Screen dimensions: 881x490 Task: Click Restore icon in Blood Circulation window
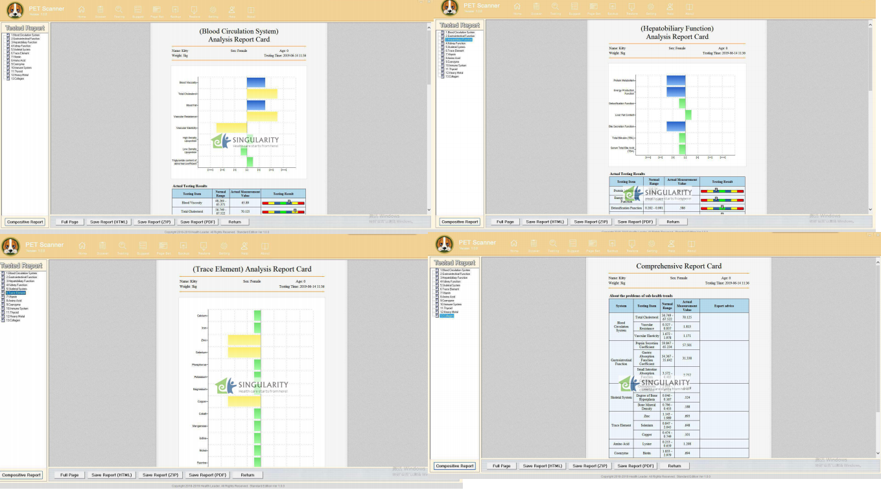pos(194,10)
